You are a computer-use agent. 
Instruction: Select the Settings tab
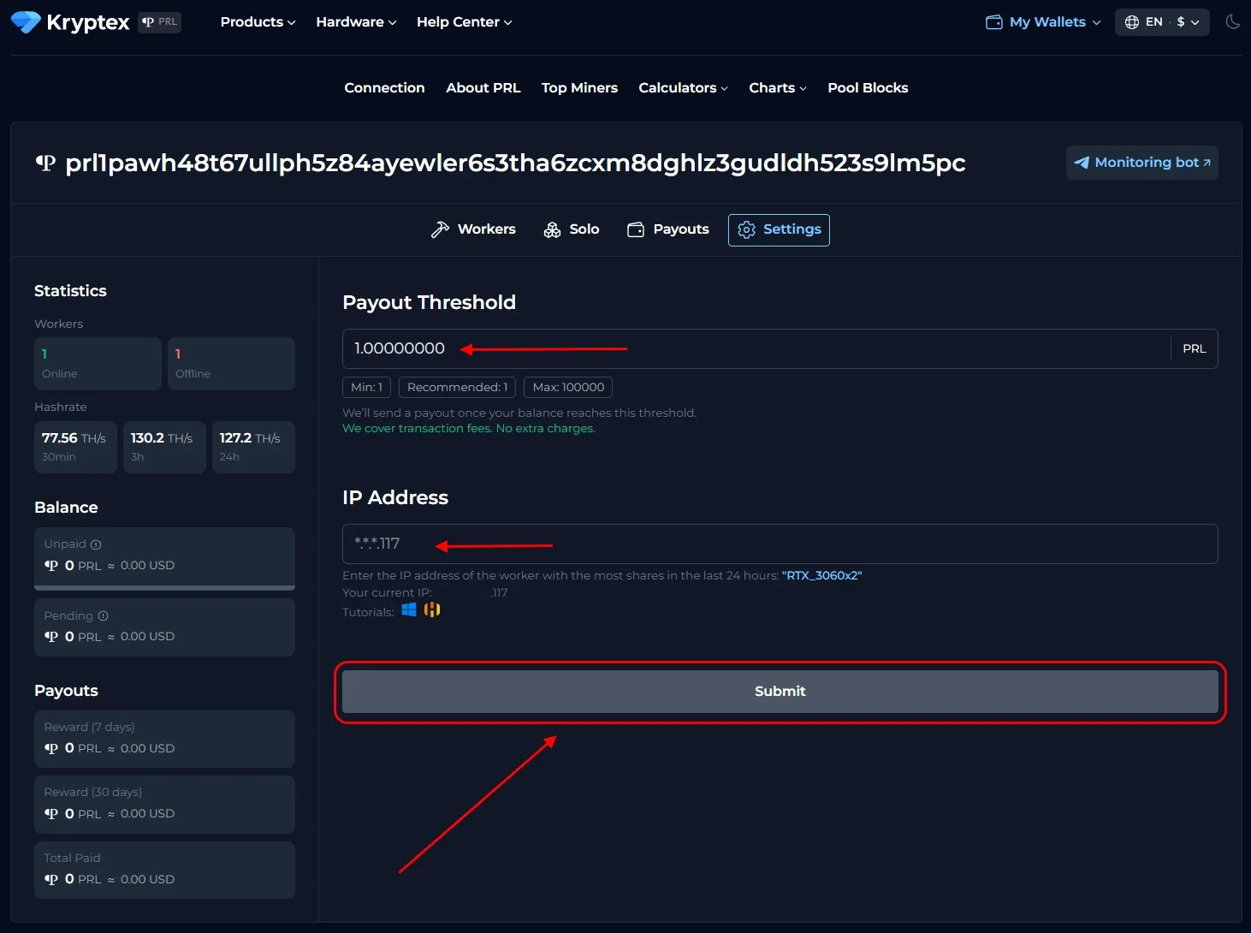[x=779, y=229]
